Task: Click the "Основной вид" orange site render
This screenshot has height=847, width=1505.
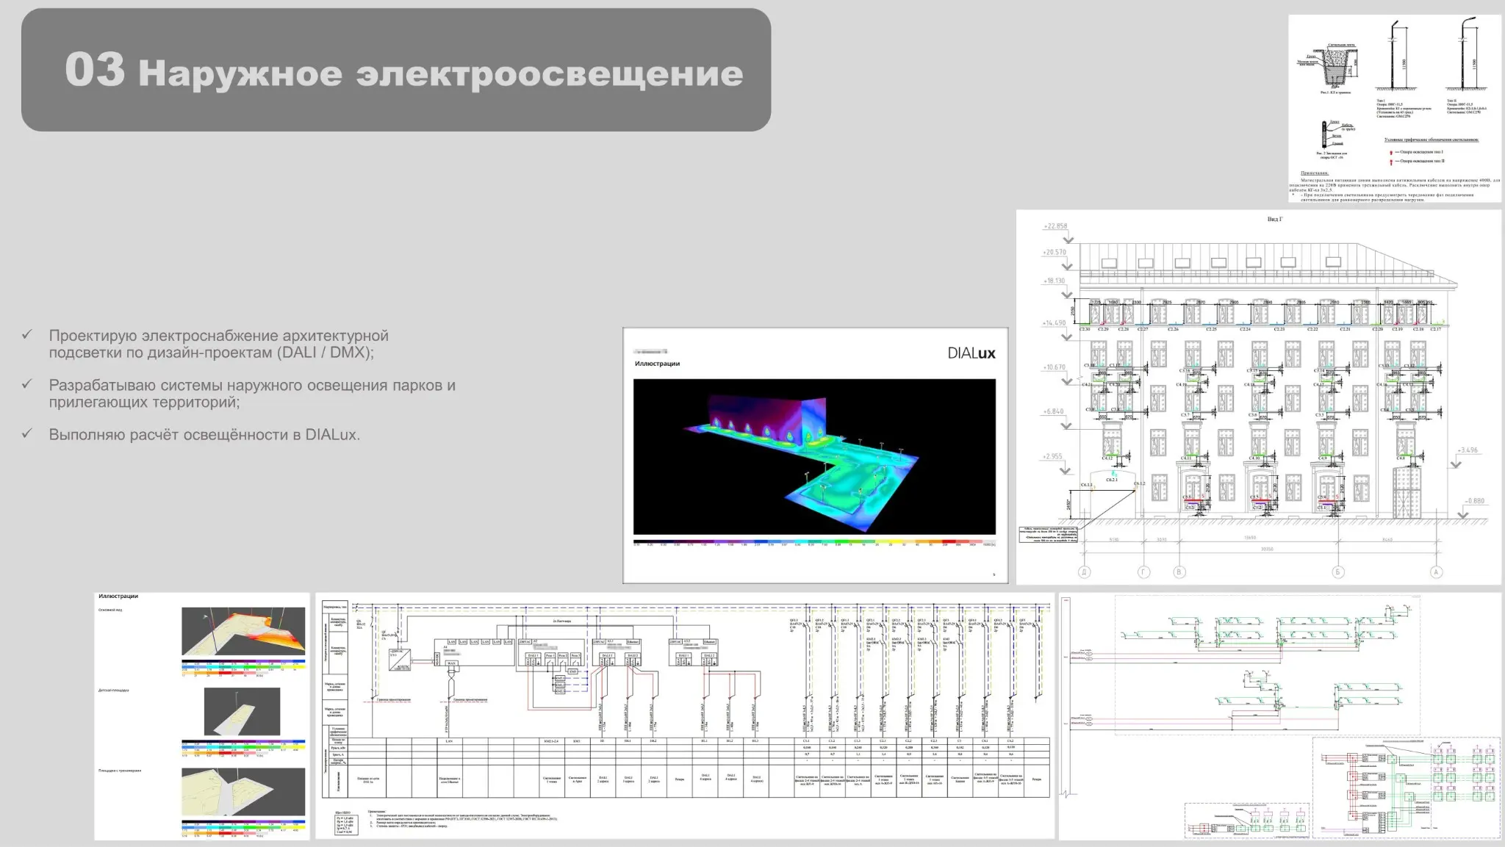Action: tap(243, 631)
